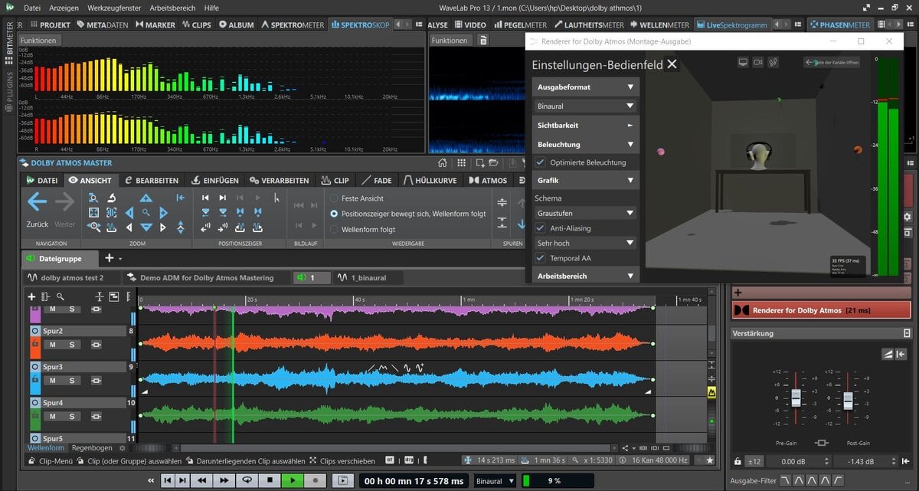The height and width of the screenshot is (491, 919).
Task: Skip to previous marker in transport bar
Action: 168,480
